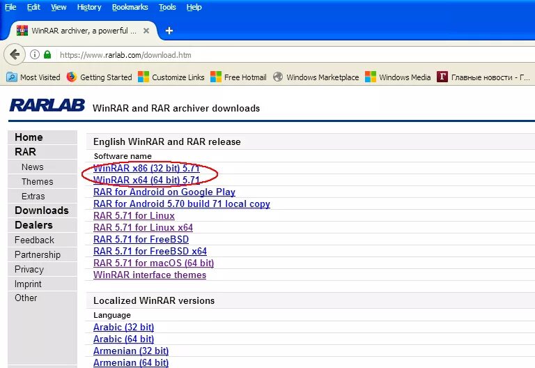Download Arabic (64 bit) version
Viewport: 535px width, 368px height.
pyautogui.click(x=123, y=339)
